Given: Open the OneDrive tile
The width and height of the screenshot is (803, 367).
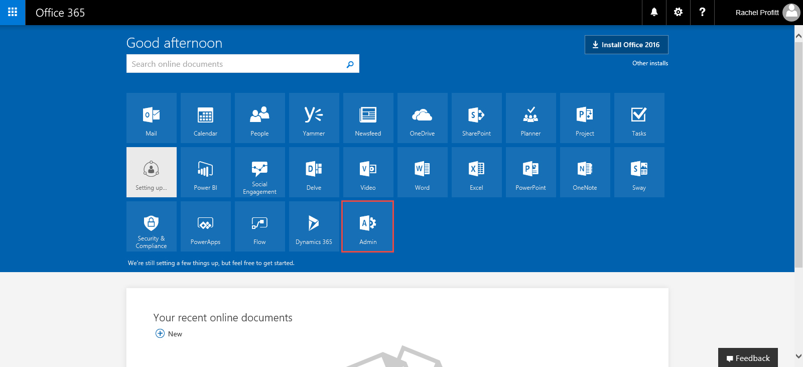Looking at the screenshot, I should pos(423,118).
